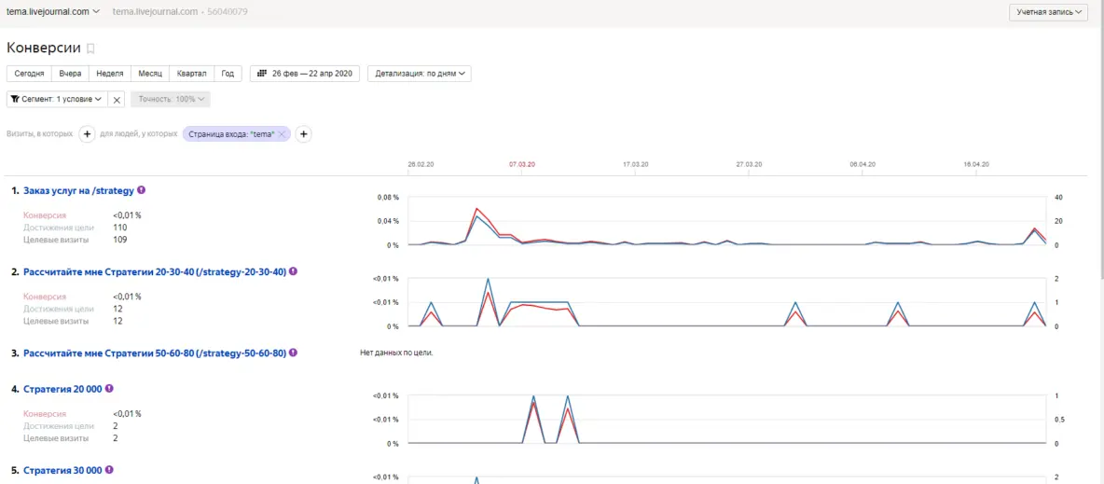Viewport: 1104px width, 484px height.
Task: Bookmark the Конверсии report
Action: [90, 48]
